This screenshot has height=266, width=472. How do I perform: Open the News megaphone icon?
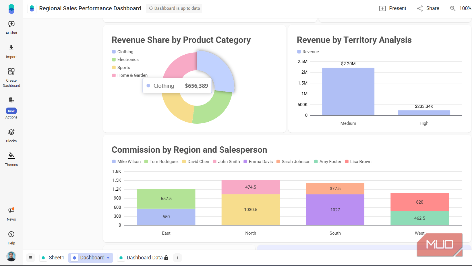(11, 211)
